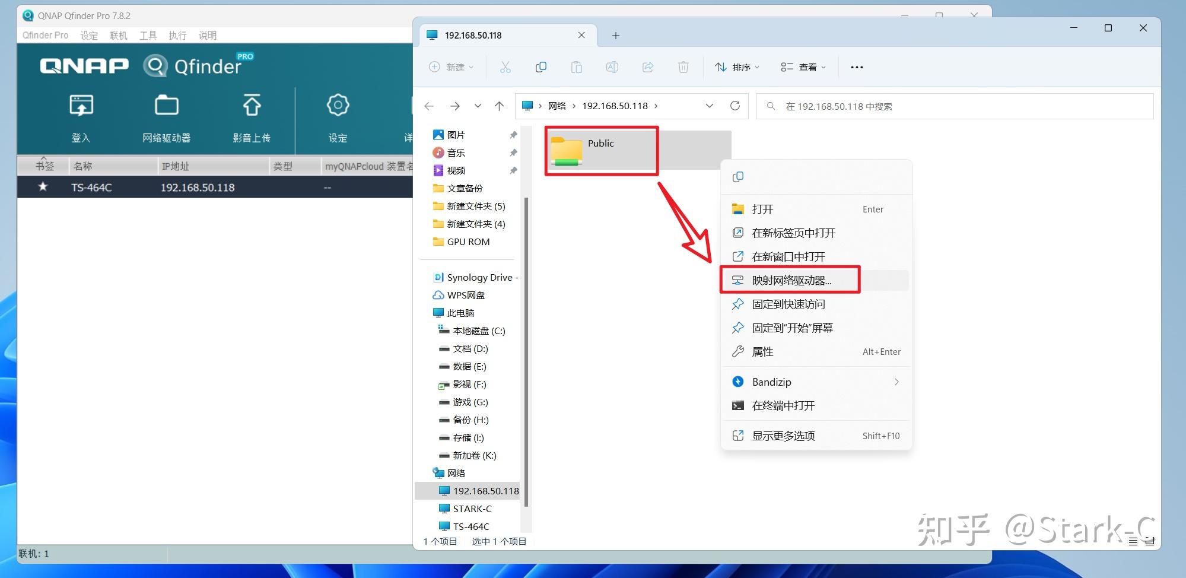Open 本地磁盘 (C:) in navigation pane
Viewport: 1186px width, 578px height.
coord(472,331)
